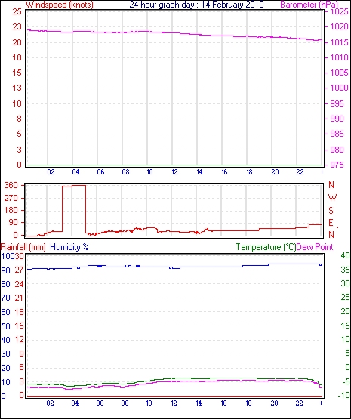Image resolution: width=351 pixels, height=420 pixels.
Task: Click the 06 hour label on the bottom chart
Action: pos(100,403)
